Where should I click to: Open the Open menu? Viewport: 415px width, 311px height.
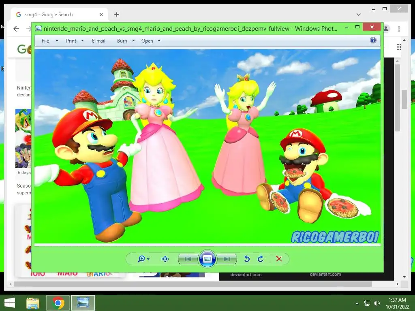coord(147,41)
